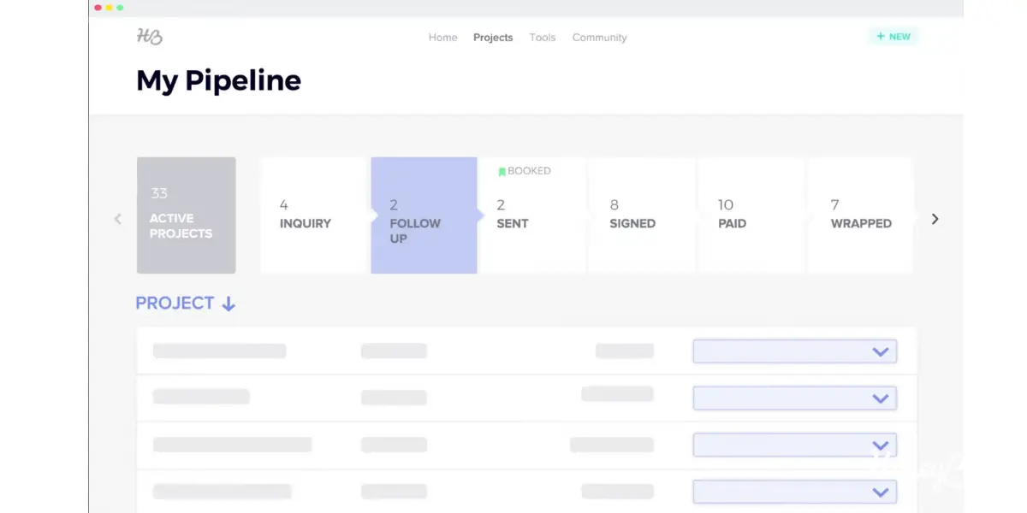Open the Community nav item
1027x513 pixels.
tap(599, 38)
